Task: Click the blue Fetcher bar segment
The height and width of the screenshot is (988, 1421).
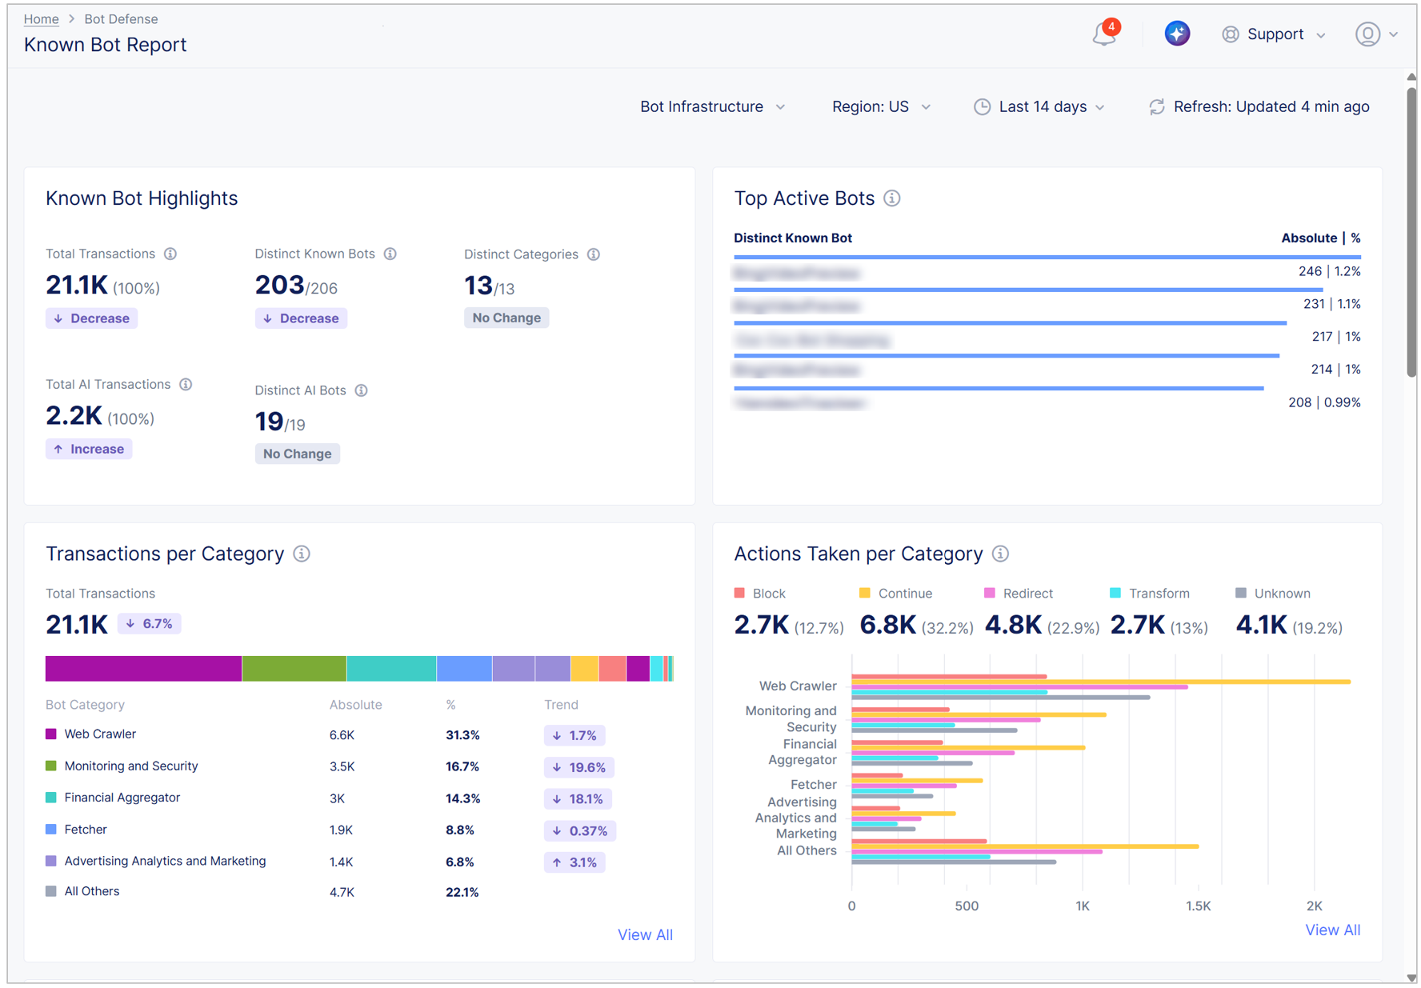Action: (x=464, y=668)
